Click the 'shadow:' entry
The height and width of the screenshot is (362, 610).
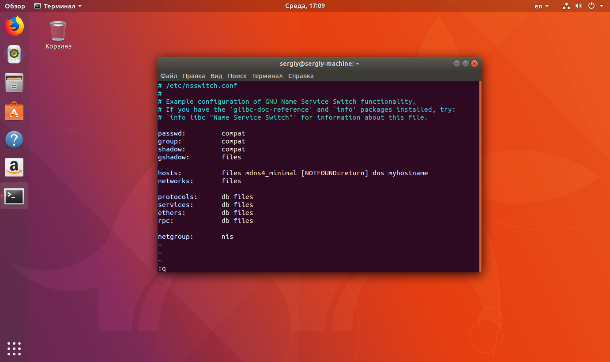[x=172, y=149]
